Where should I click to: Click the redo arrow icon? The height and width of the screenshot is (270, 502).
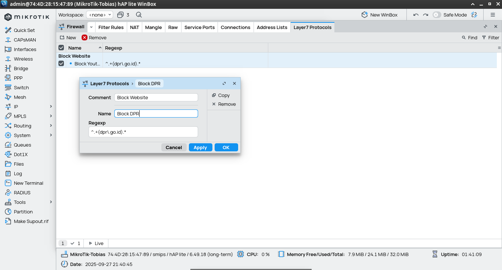[x=426, y=15]
